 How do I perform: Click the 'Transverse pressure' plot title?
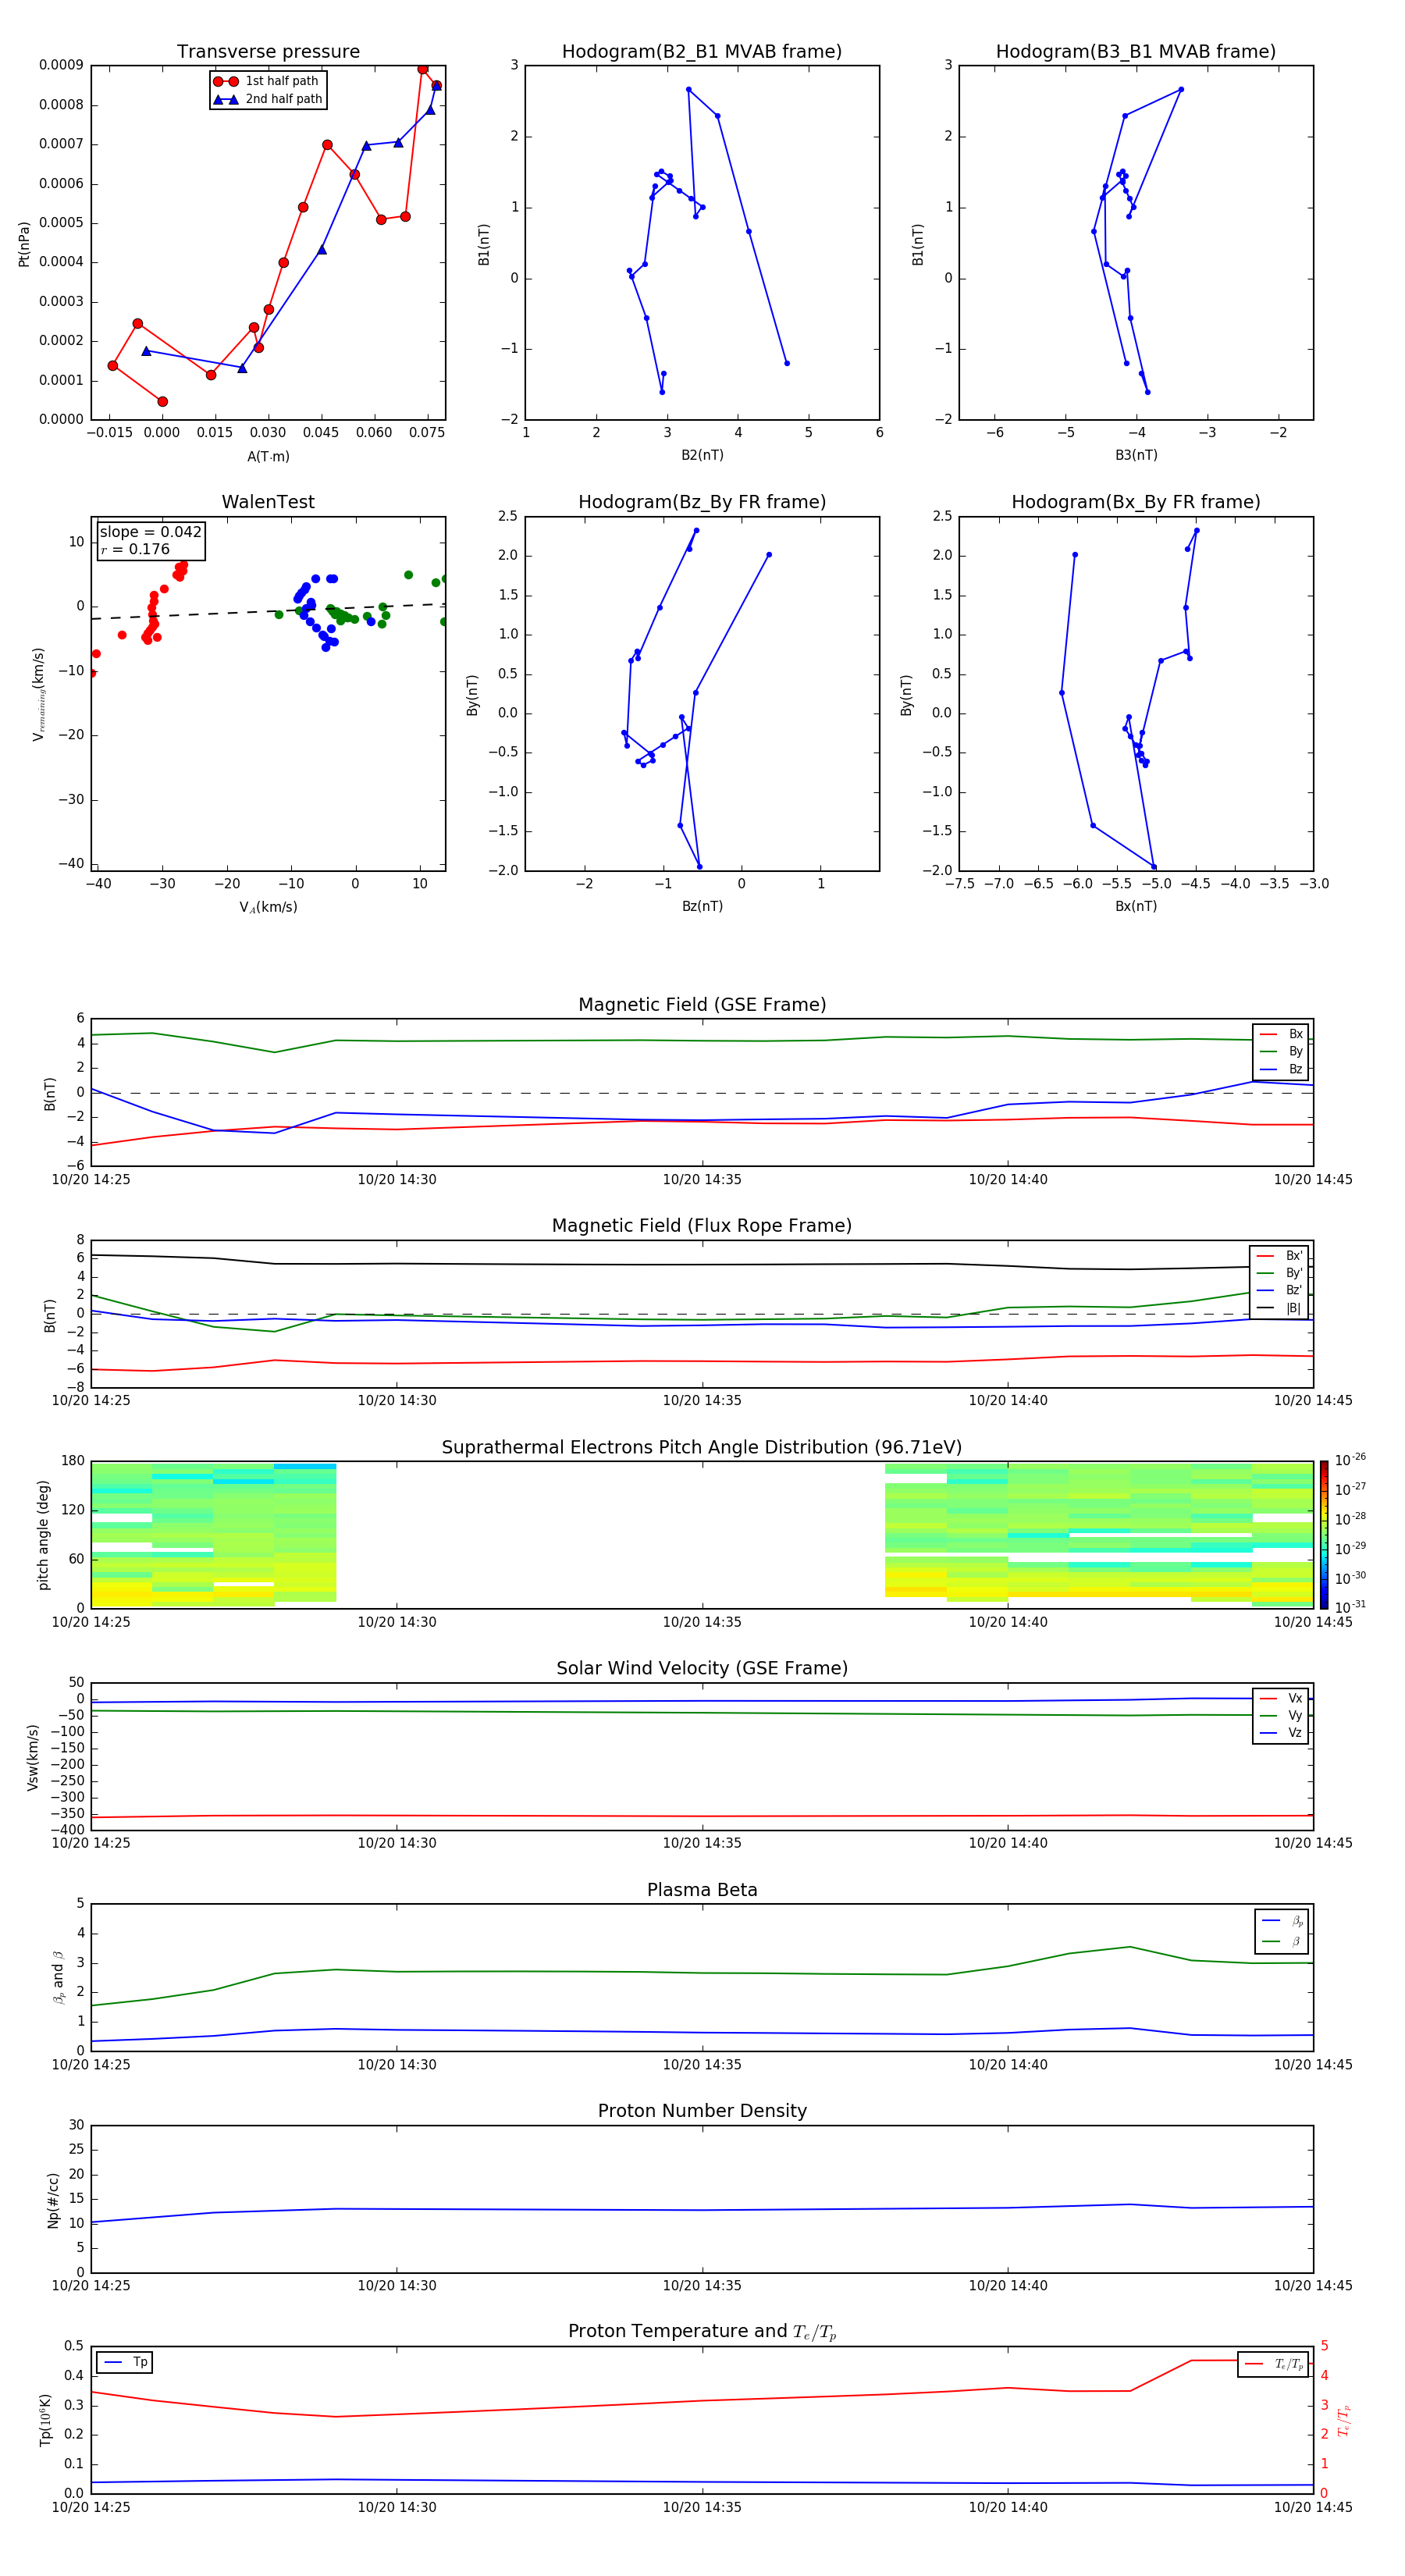tap(268, 52)
